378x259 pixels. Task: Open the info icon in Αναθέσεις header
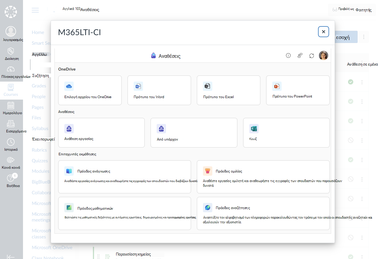coord(288,55)
